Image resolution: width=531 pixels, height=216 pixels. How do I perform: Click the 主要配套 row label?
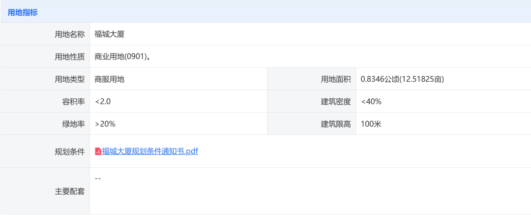coord(70,191)
